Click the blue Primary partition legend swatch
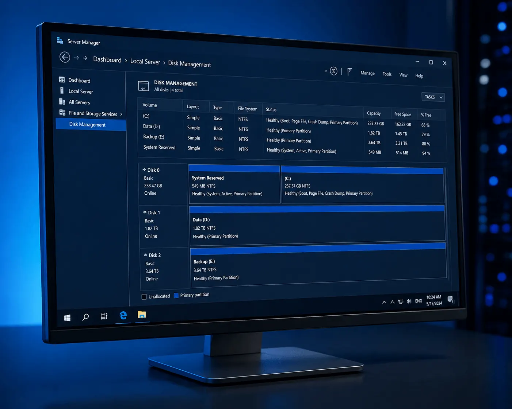 176,295
